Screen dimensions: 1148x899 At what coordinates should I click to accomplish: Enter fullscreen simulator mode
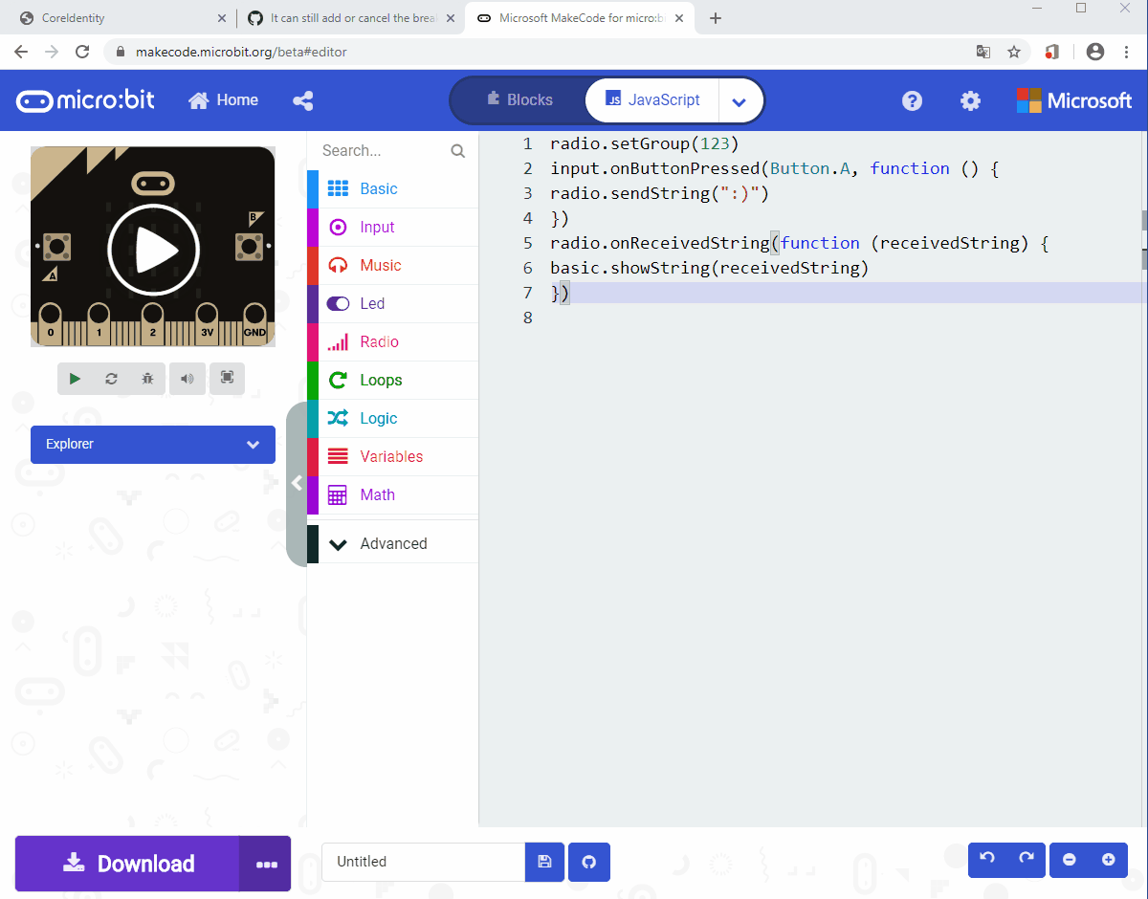pyautogui.click(x=227, y=378)
